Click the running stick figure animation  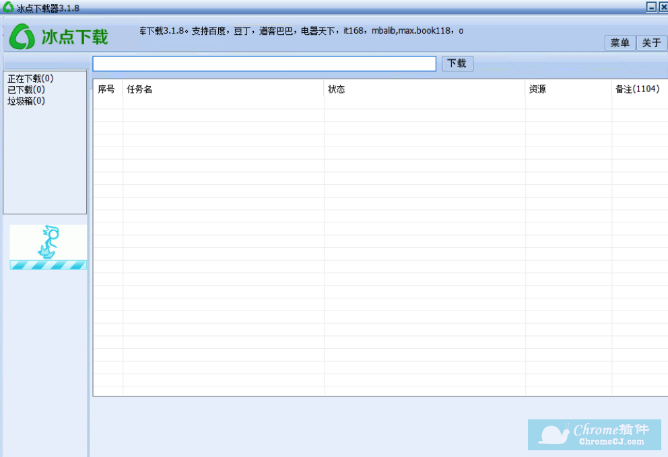pos(49,243)
